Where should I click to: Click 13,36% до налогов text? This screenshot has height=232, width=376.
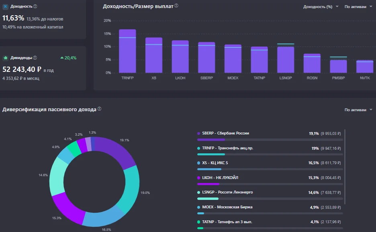tap(45, 19)
